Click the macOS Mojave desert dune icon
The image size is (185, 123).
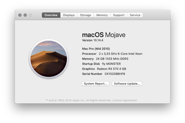(x=49, y=58)
